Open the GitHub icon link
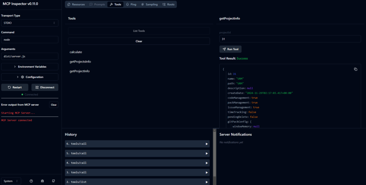 (54, 181)
